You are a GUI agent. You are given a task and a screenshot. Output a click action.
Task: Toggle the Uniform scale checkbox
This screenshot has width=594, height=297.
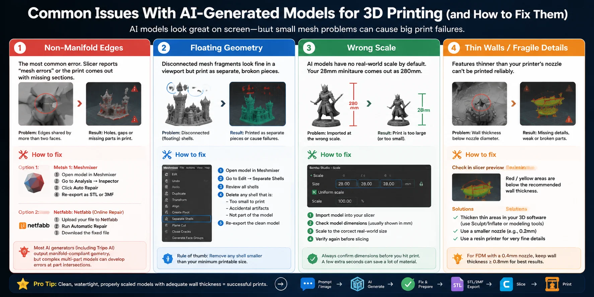coord(314,192)
